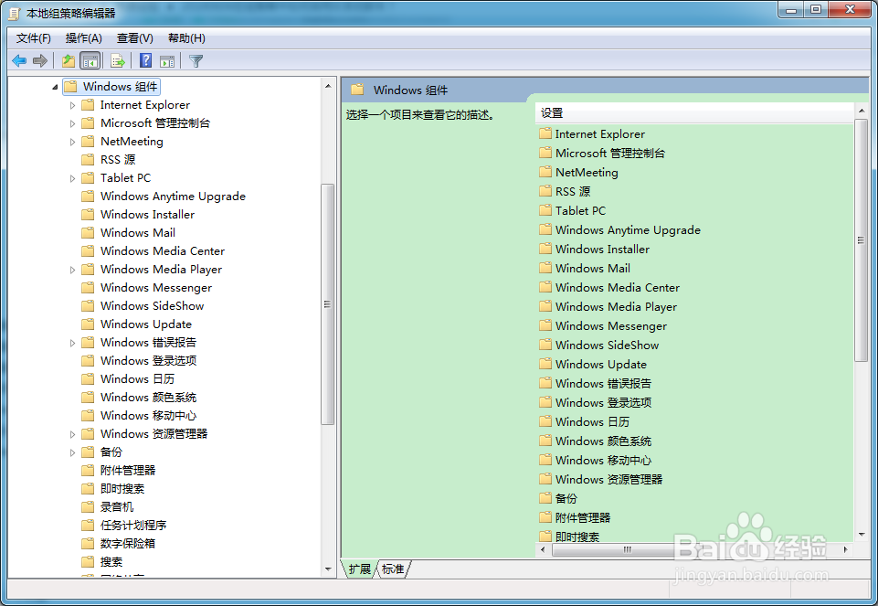Open Microsoft 管理控制台 in the right pane list
The height and width of the screenshot is (606, 878).
tap(609, 153)
